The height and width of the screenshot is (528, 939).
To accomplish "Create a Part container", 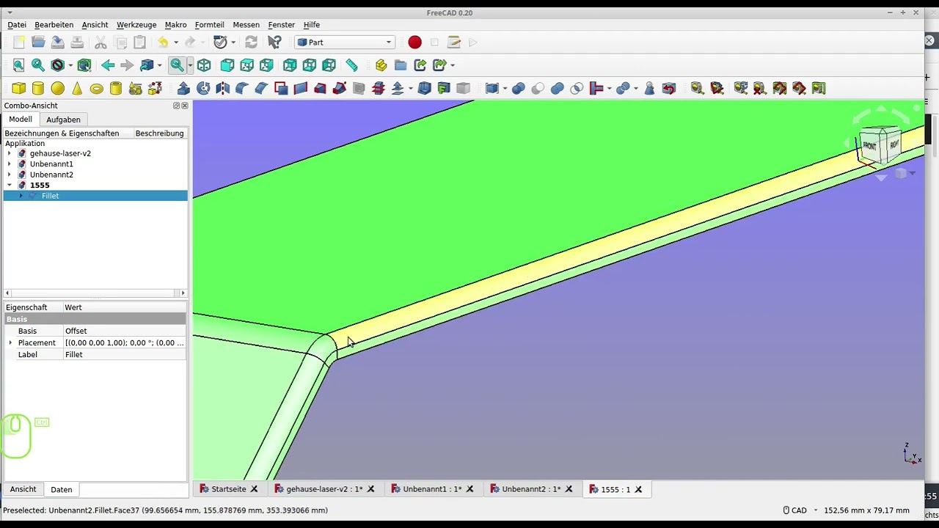I will coord(381,65).
